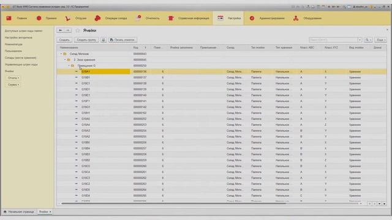The image size is (392, 220).
Task: Go back with the left arrow button
Action: coord(61,31)
